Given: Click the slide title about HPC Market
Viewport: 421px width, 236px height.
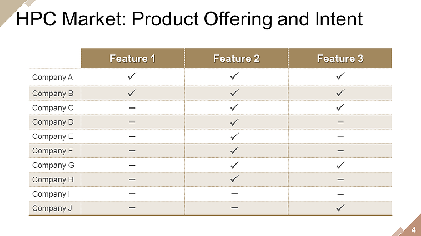Looking at the screenshot, I should [x=189, y=19].
